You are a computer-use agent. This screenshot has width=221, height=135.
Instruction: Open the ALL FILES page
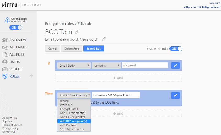pos(17,55)
